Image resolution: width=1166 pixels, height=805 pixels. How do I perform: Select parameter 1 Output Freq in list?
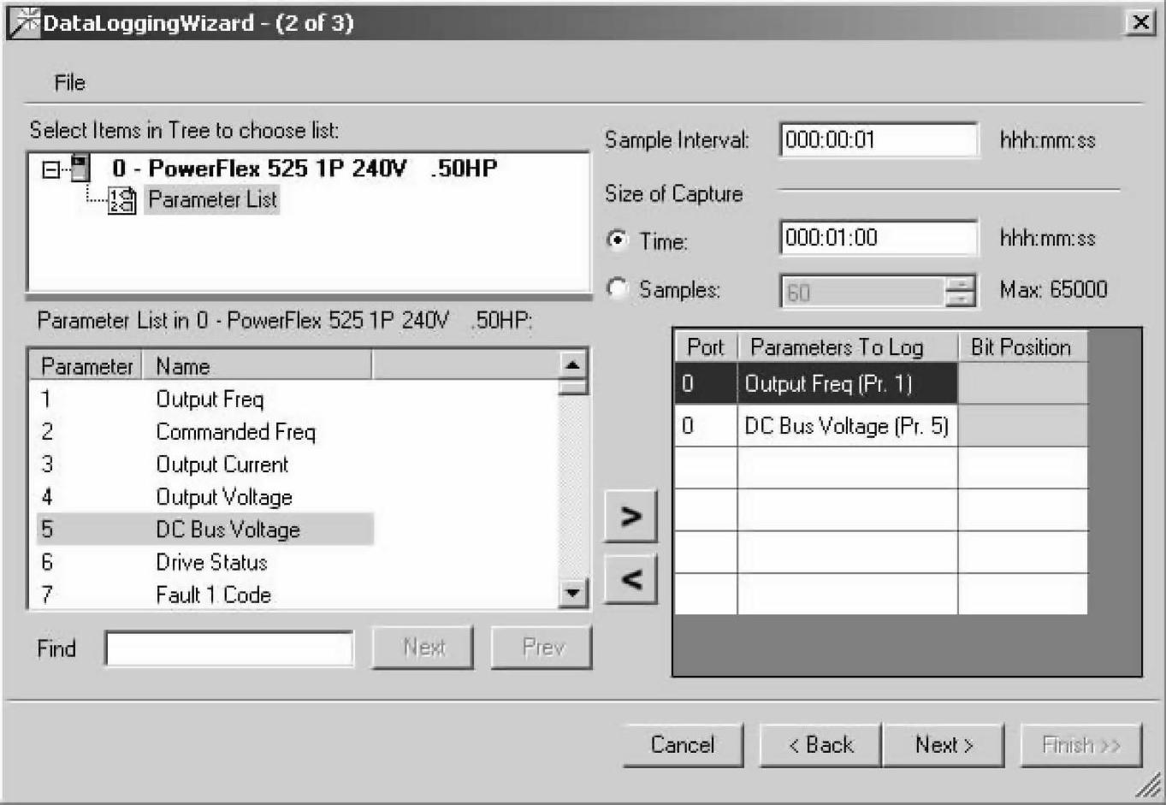coord(205,399)
